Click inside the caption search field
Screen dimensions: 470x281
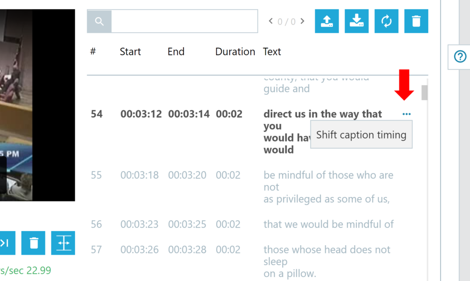(x=184, y=21)
